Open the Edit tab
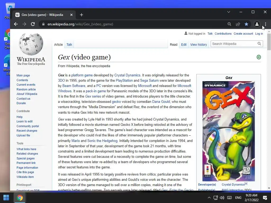Image resolution: width=271 pixels, height=203 pixels. [x=184, y=44]
